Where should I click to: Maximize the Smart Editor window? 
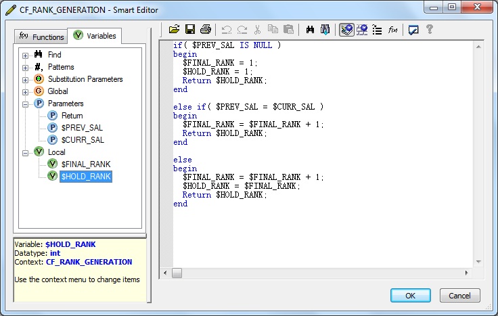(451, 7)
